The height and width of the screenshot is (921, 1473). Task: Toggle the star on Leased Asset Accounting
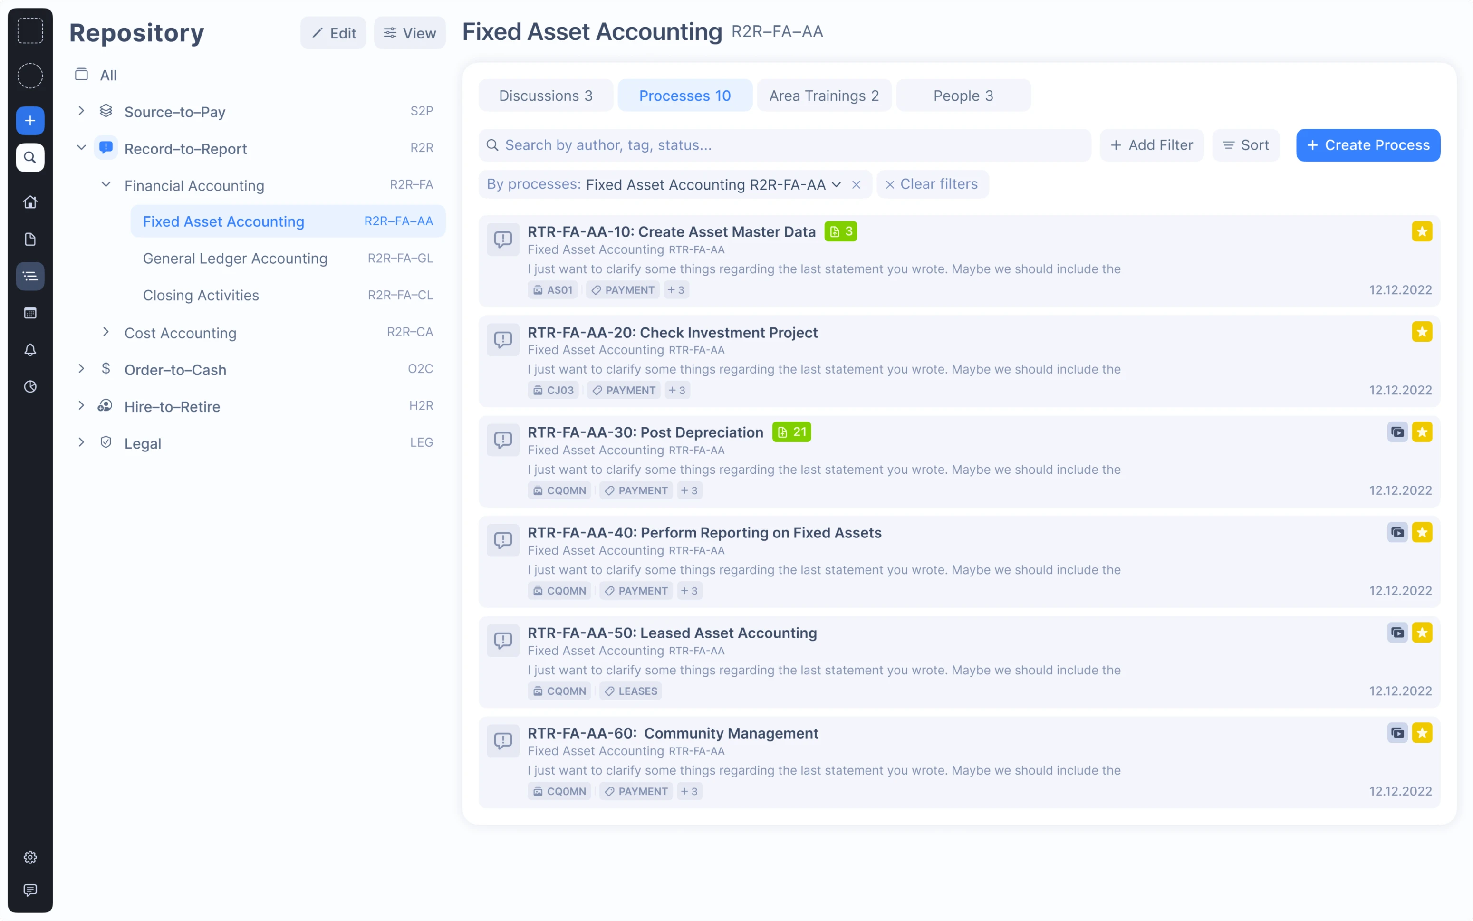[x=1424, y=632]
